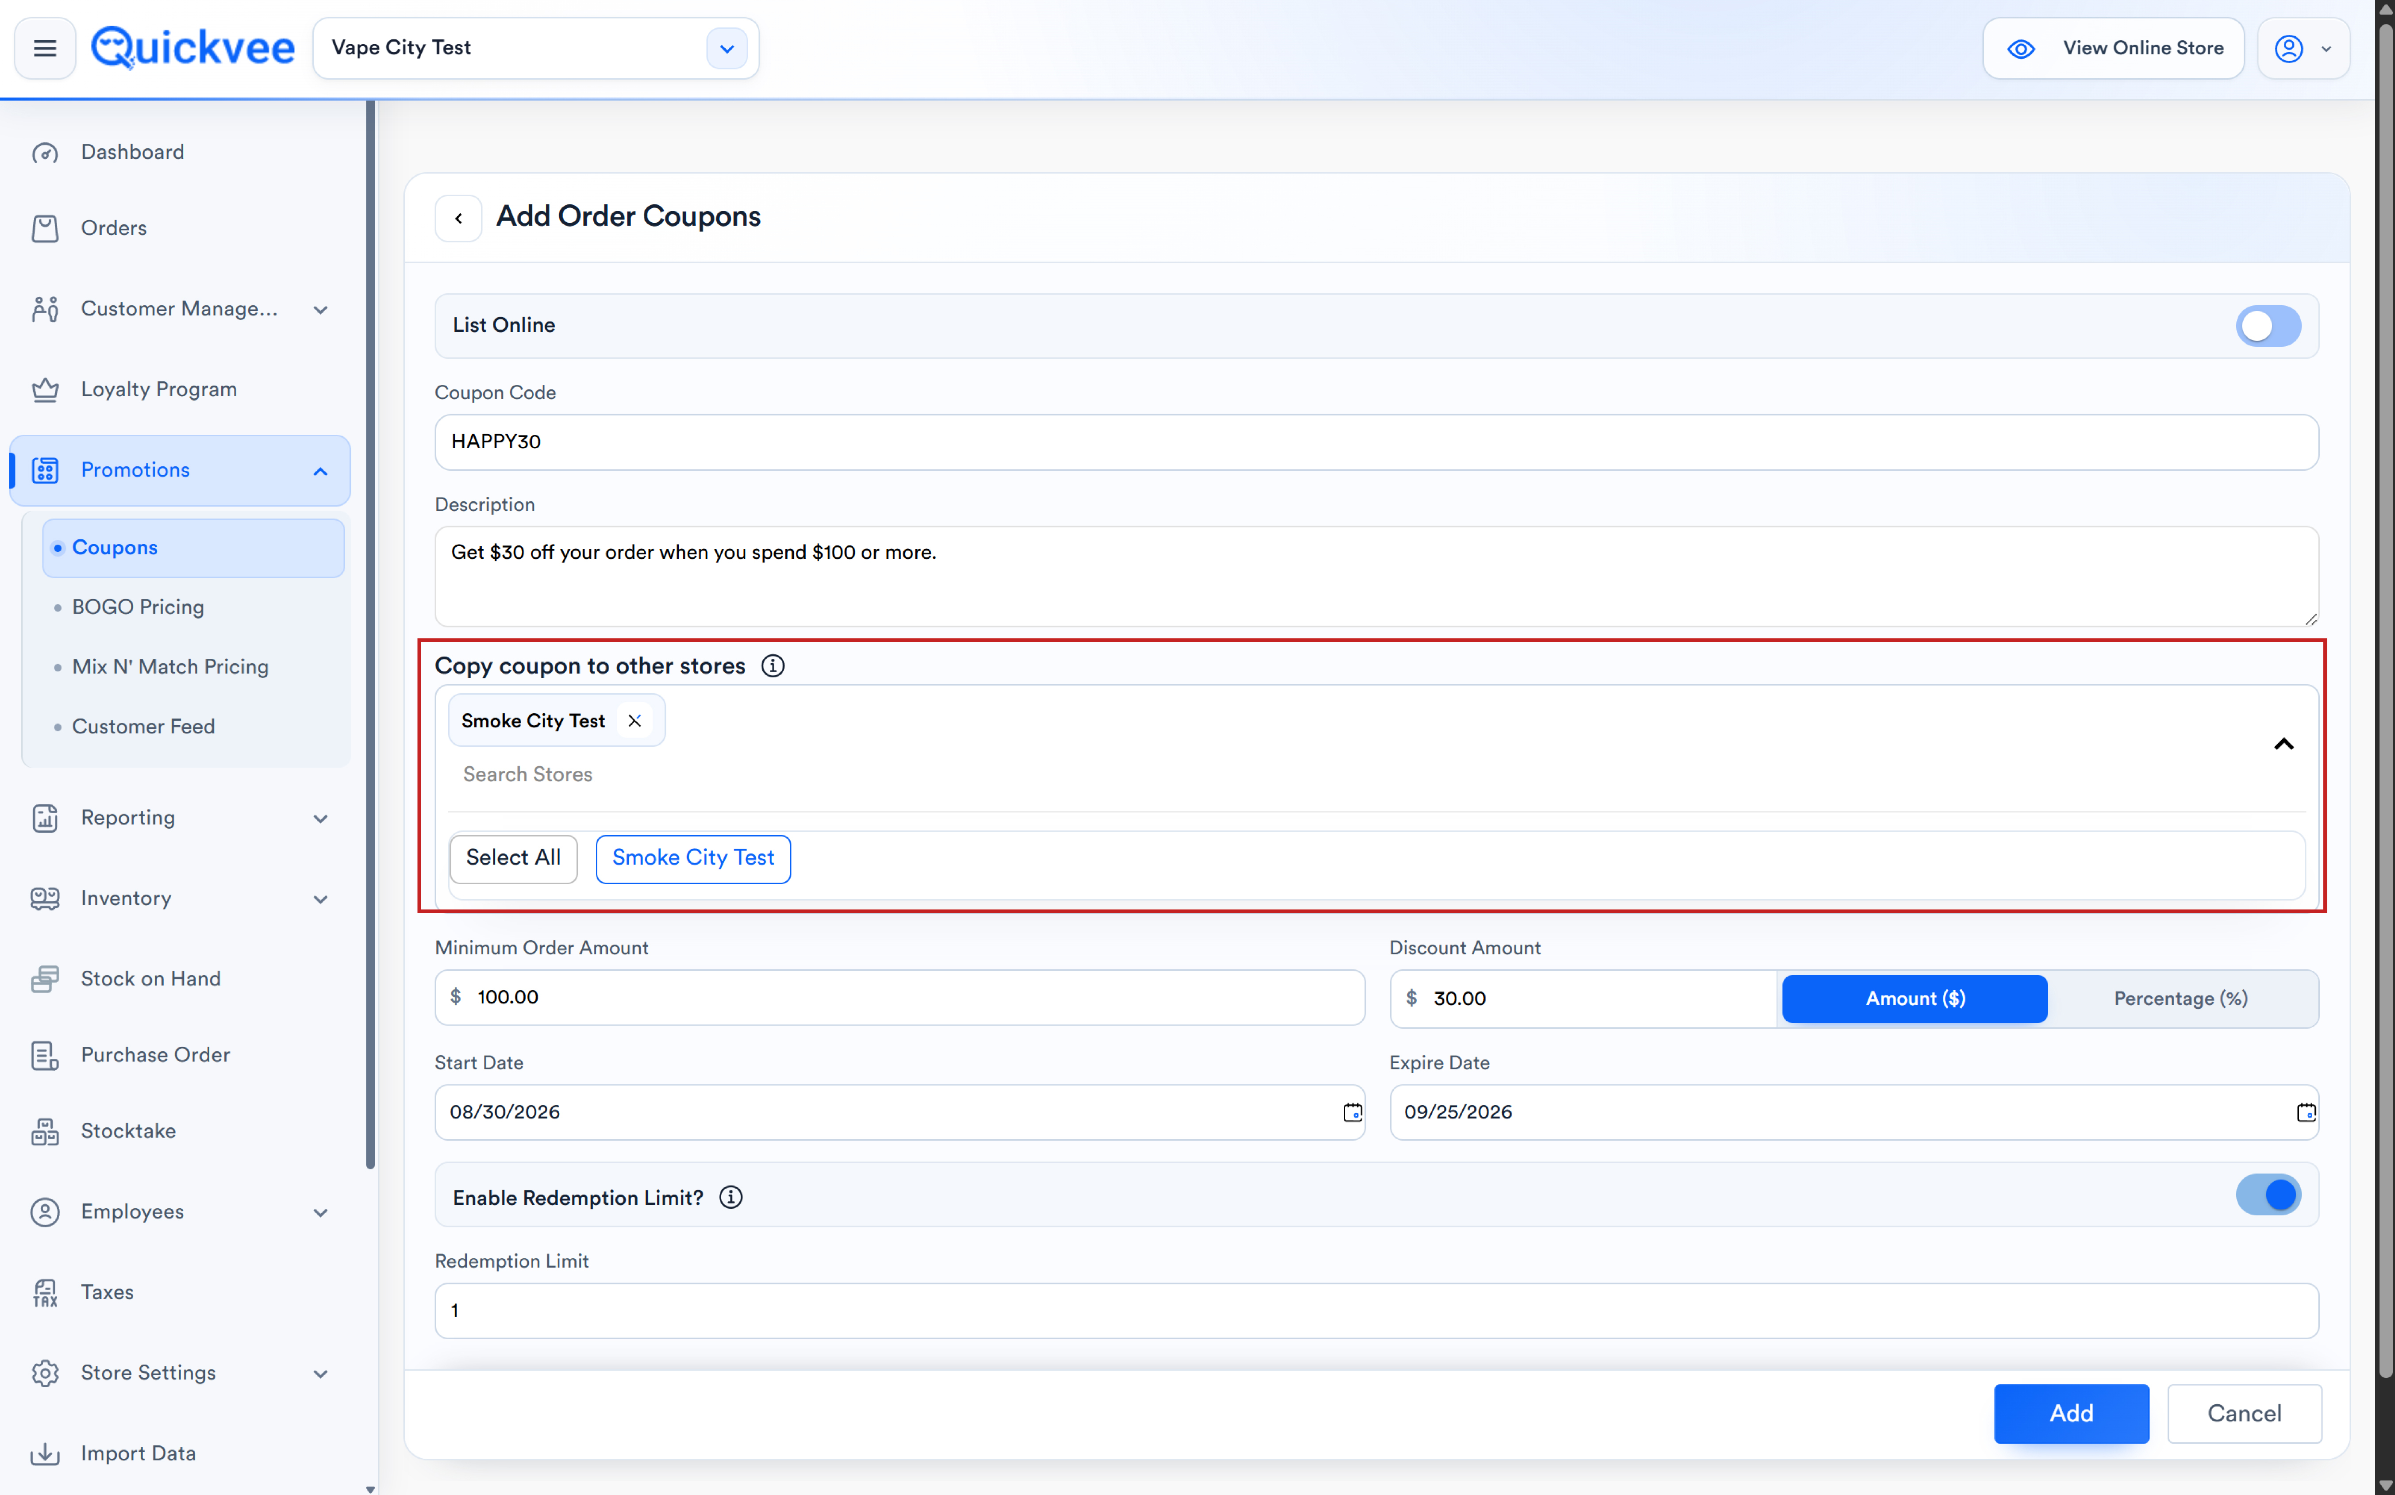The height and width of the screenshot is (1495, 2395).
Task: Click the Loyalty Program crown icon
Action: pyautogui.click(x=46, y=390)
